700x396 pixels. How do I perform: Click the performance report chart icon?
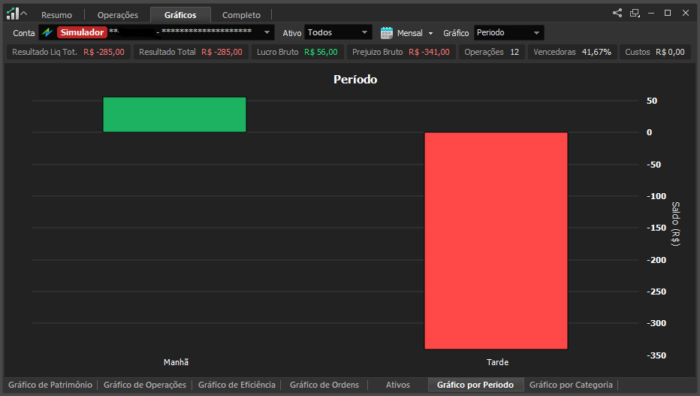13,14
